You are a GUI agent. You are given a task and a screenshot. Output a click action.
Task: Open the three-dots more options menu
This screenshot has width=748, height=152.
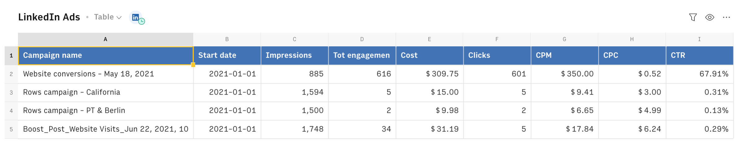726,17
